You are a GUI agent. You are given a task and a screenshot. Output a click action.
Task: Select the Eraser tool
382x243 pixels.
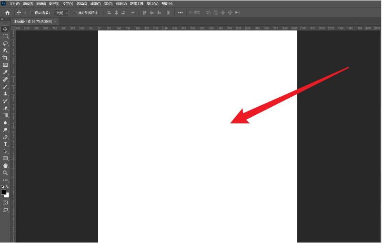[x=5, y=108]
